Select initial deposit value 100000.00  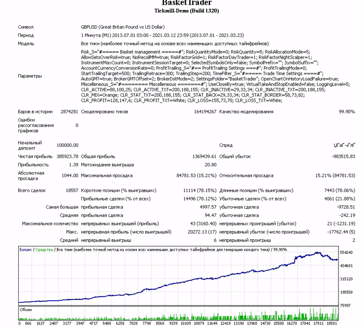coord(67,145)
